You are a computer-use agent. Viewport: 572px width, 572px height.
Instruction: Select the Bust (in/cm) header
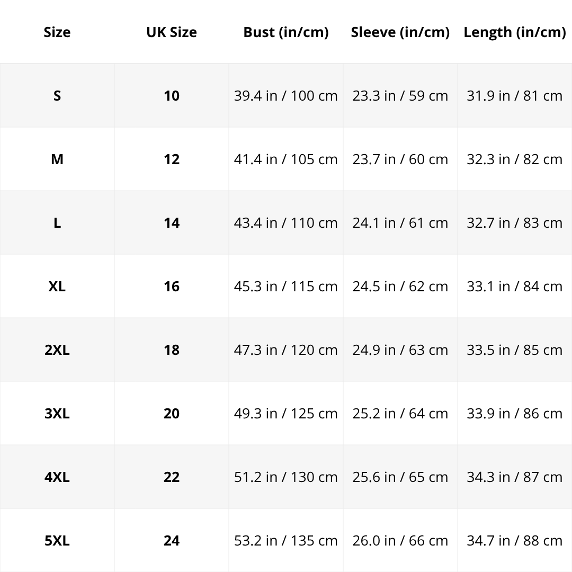[x=286, y=32]
